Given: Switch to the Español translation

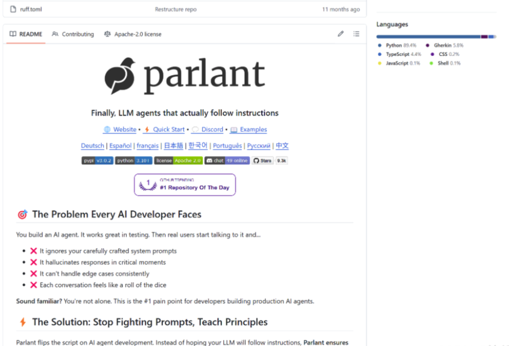Looking at the screenshot, I should pyautogui.click(x=120, y=145).
